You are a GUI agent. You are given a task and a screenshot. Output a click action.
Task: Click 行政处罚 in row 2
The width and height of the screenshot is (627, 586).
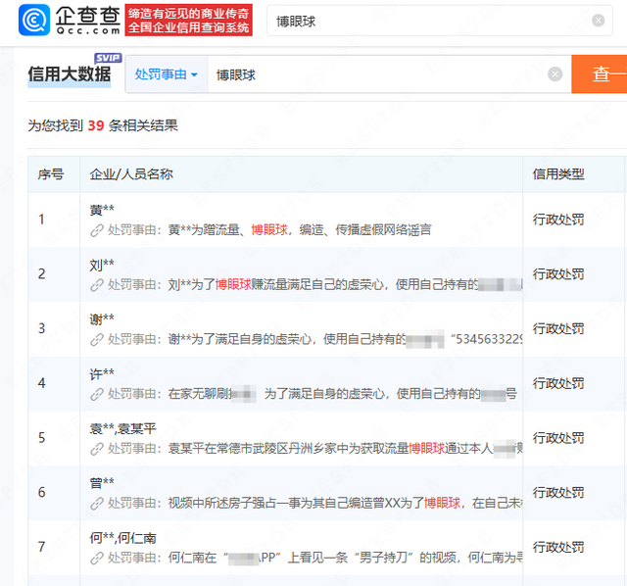click(558, 274)
